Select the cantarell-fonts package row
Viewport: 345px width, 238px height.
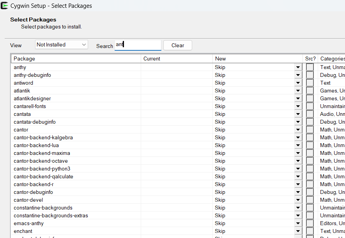(x=30, y=106)
